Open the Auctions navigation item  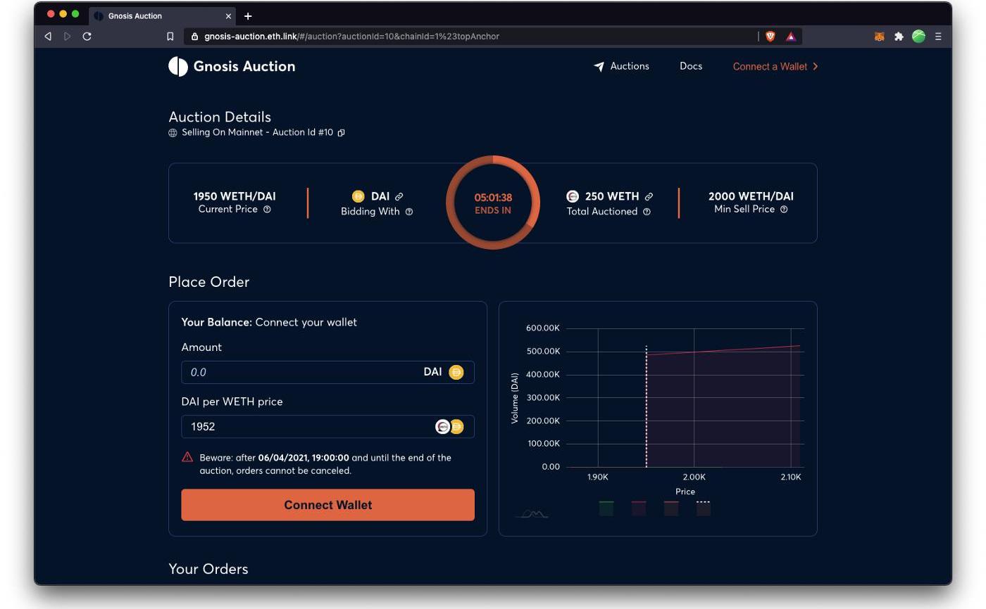click(621, 66)
